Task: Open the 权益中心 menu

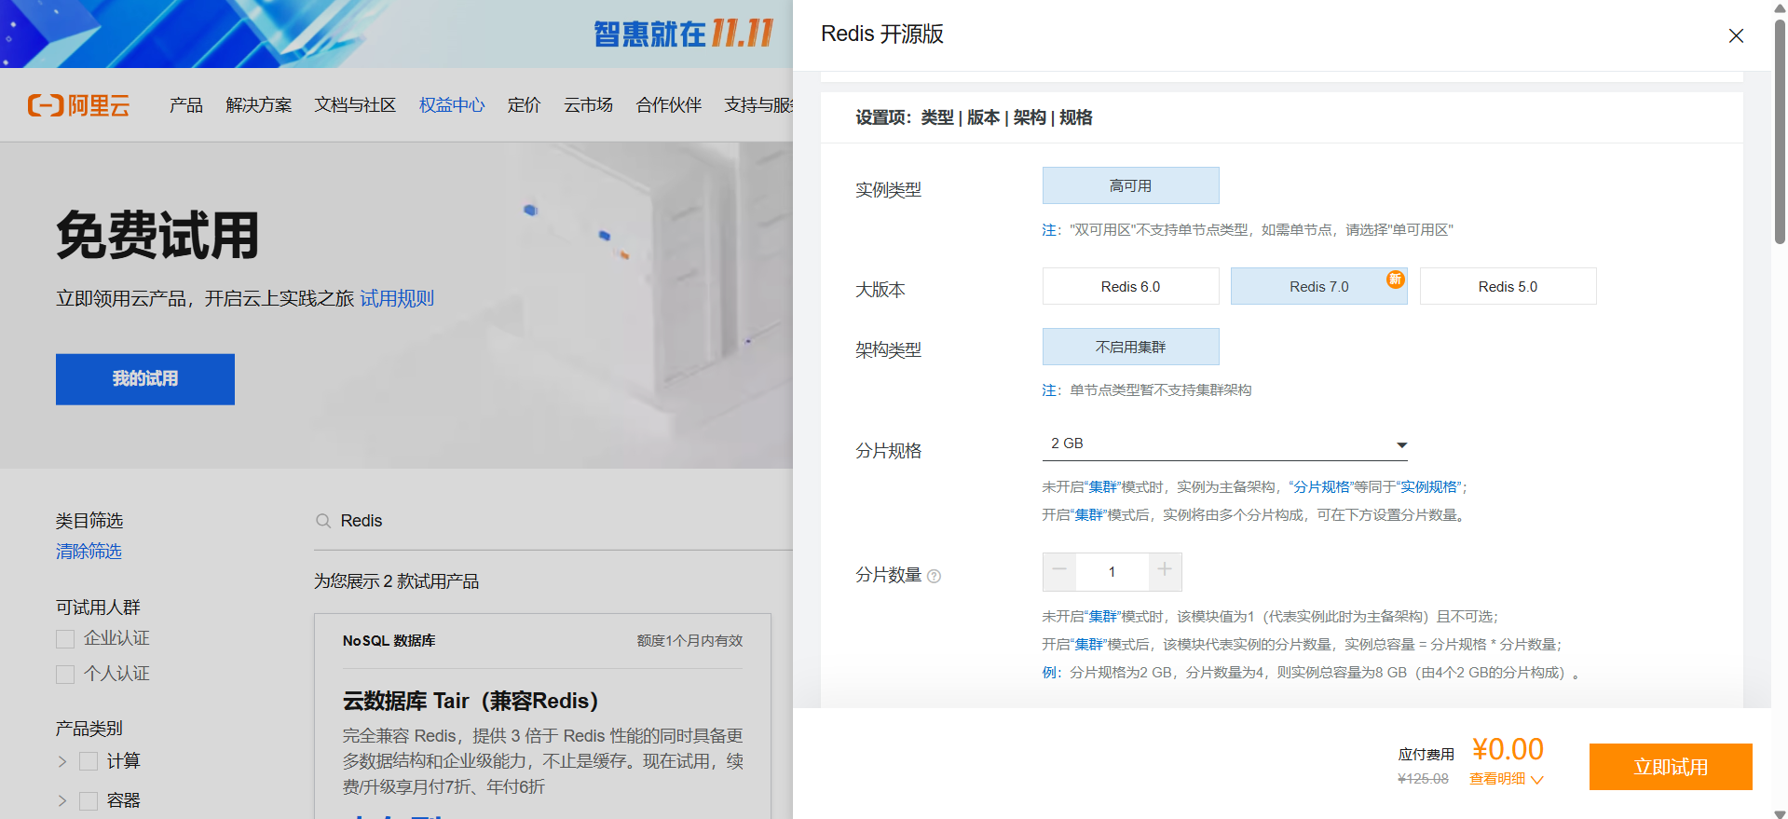Action: pos(452,105)
